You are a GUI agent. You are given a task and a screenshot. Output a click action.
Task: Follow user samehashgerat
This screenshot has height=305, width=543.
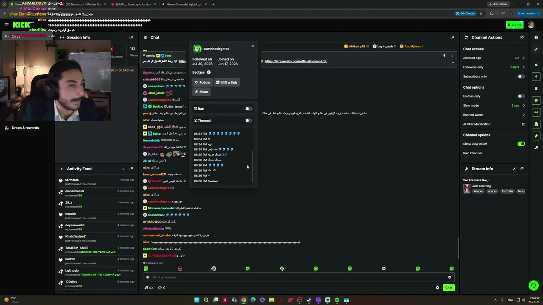(x=203, y=83)
